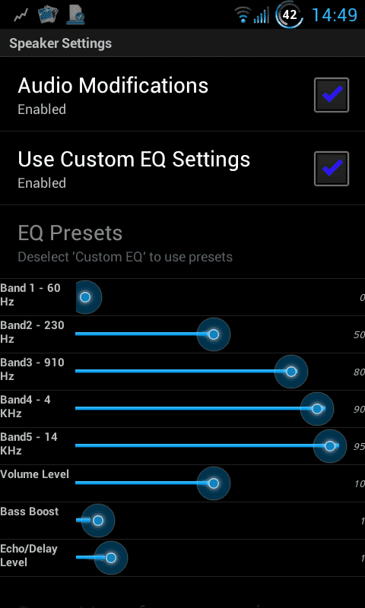This screenshot has width=365, height=608.
Task: Tap the photo gallery notification icon
Action: (48, 15)
